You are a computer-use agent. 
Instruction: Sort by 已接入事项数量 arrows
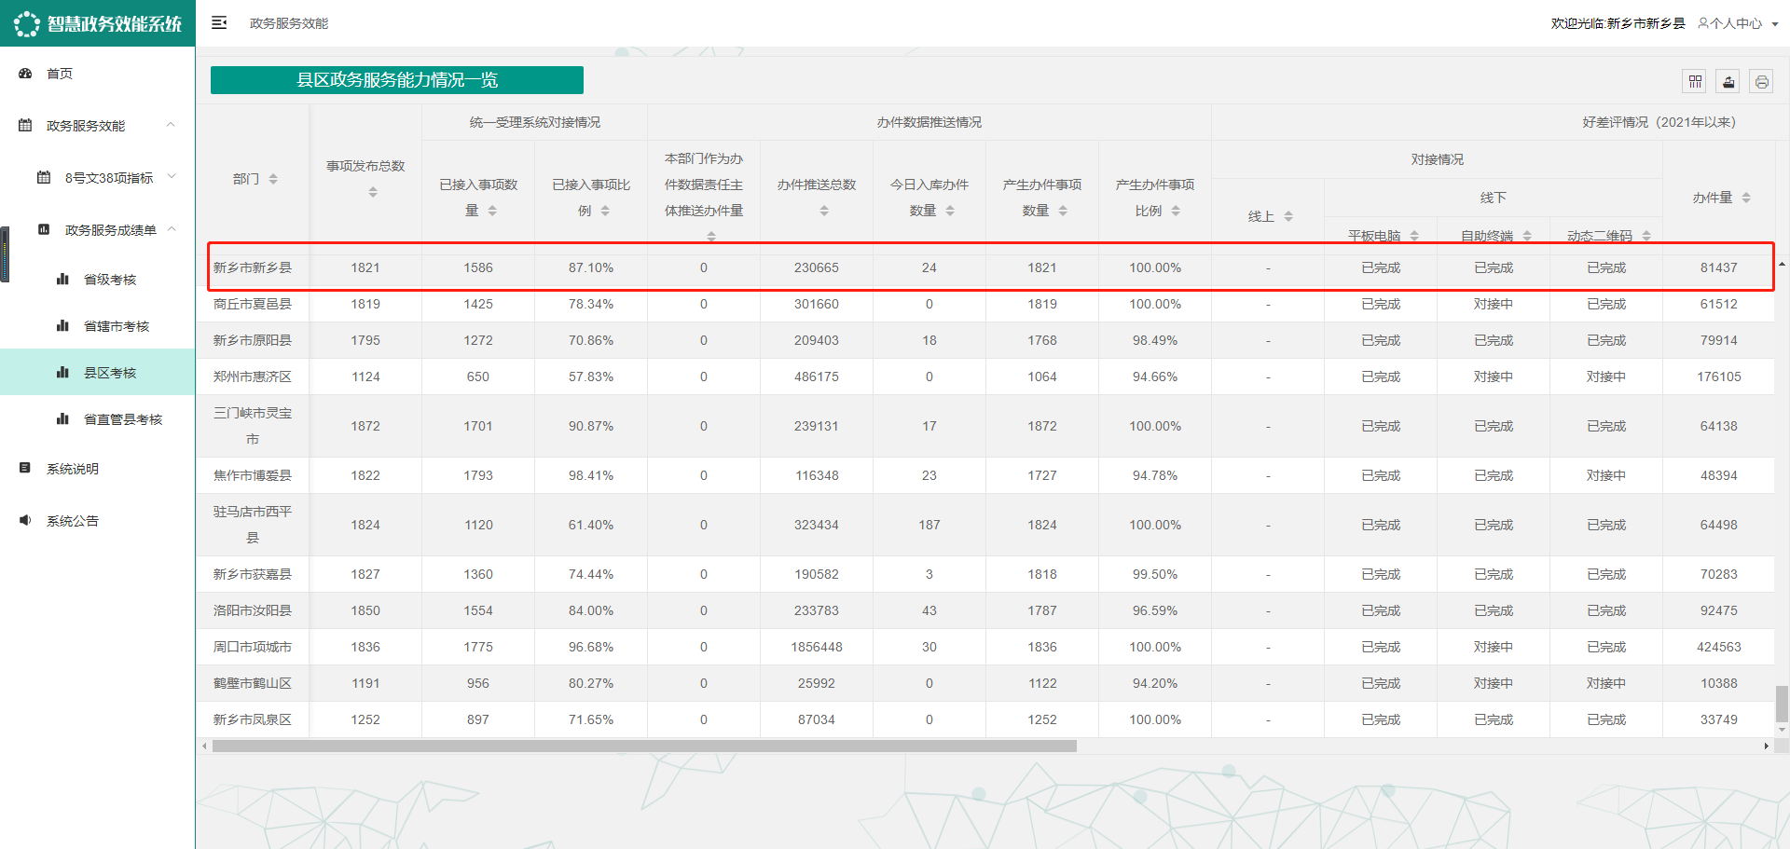click(x=492, y=211)
